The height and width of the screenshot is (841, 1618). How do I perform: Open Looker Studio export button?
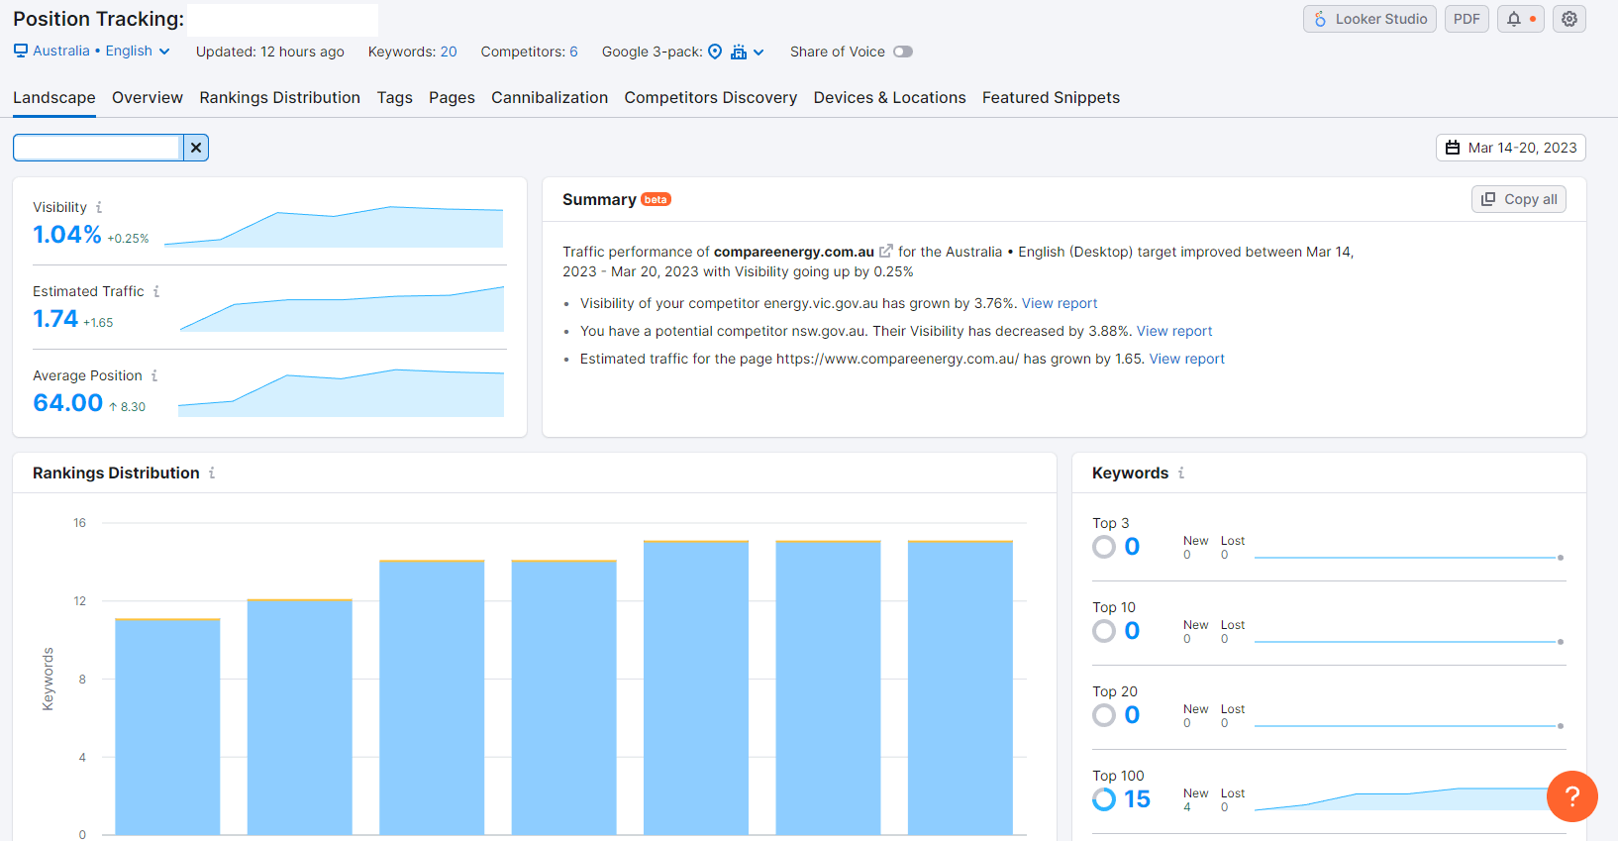coord(1369,19)
